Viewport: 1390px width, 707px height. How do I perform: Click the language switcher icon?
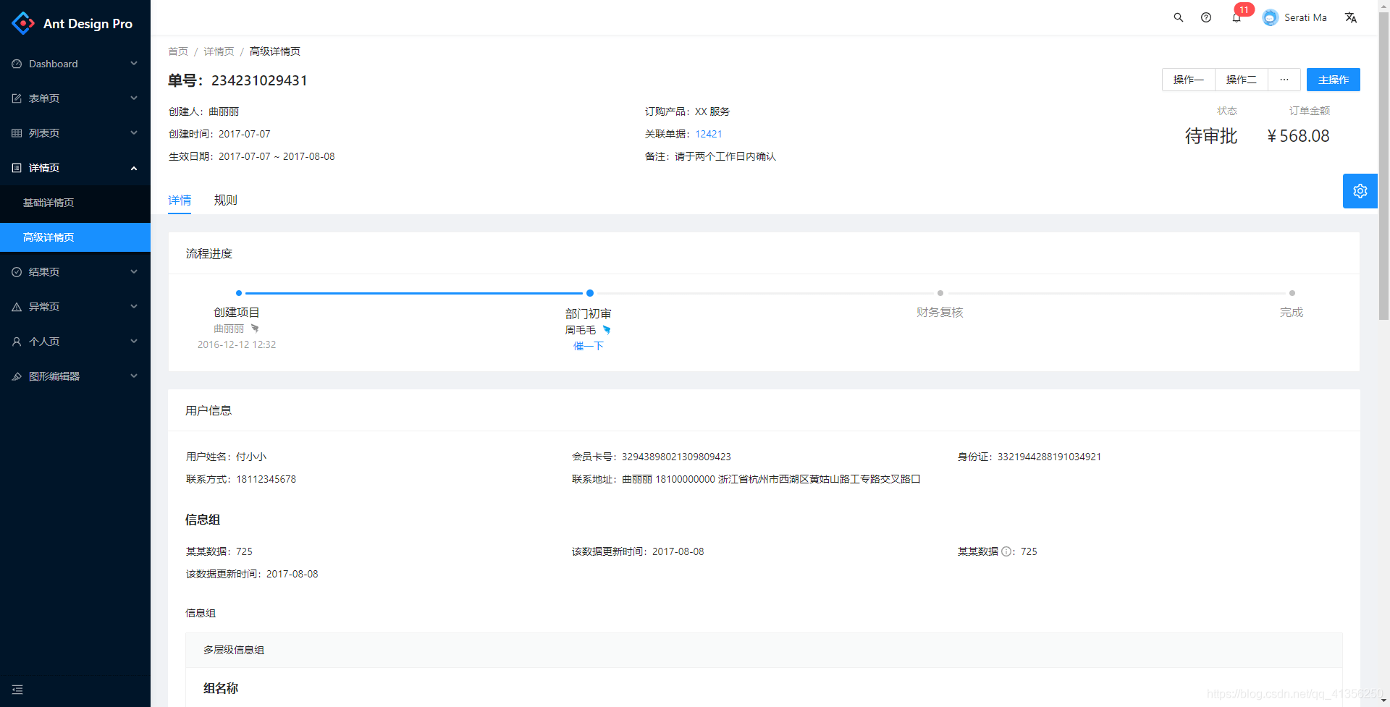click(x=1351, y=17)
